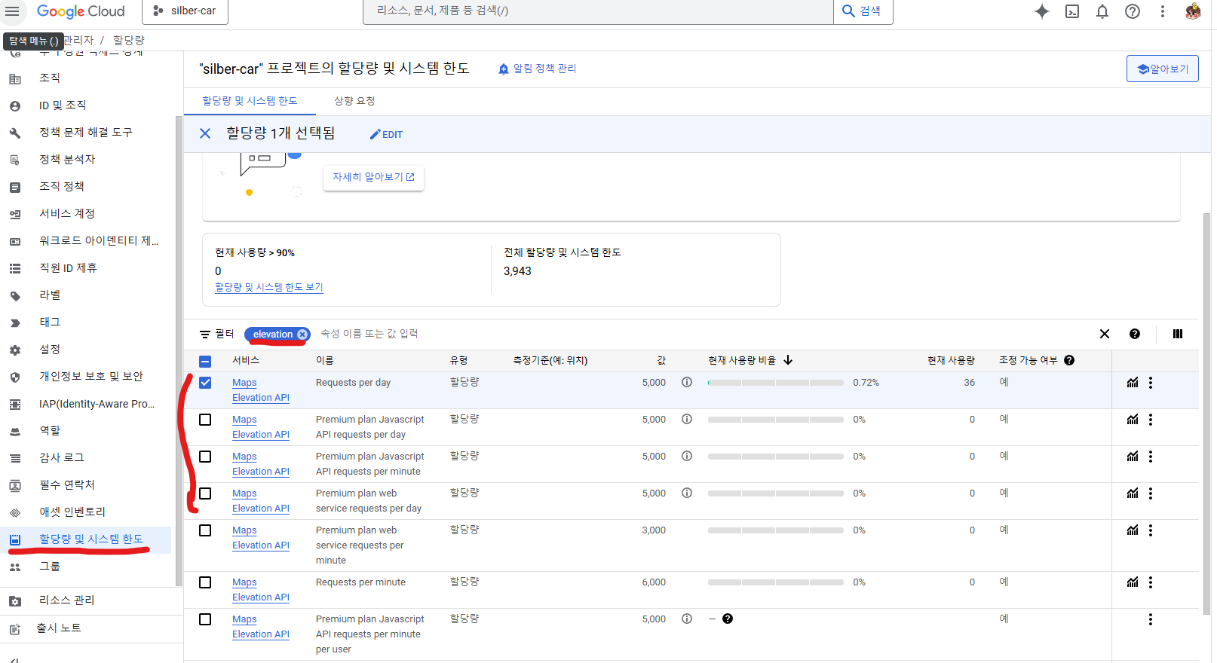Open chart for Premium plan web per minute row
This screenshot has width=1217, height=663.
click(x=1133, y=530)
